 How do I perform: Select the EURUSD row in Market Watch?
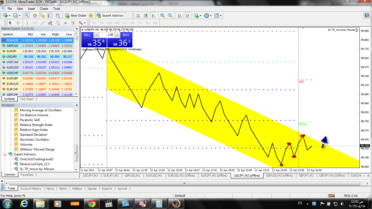pos(37,40)
